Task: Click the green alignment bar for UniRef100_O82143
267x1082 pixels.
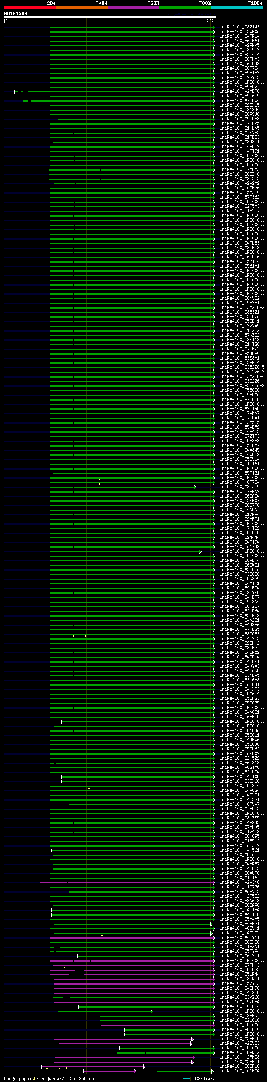Action: pyautogui.click(x=132, y=27)
